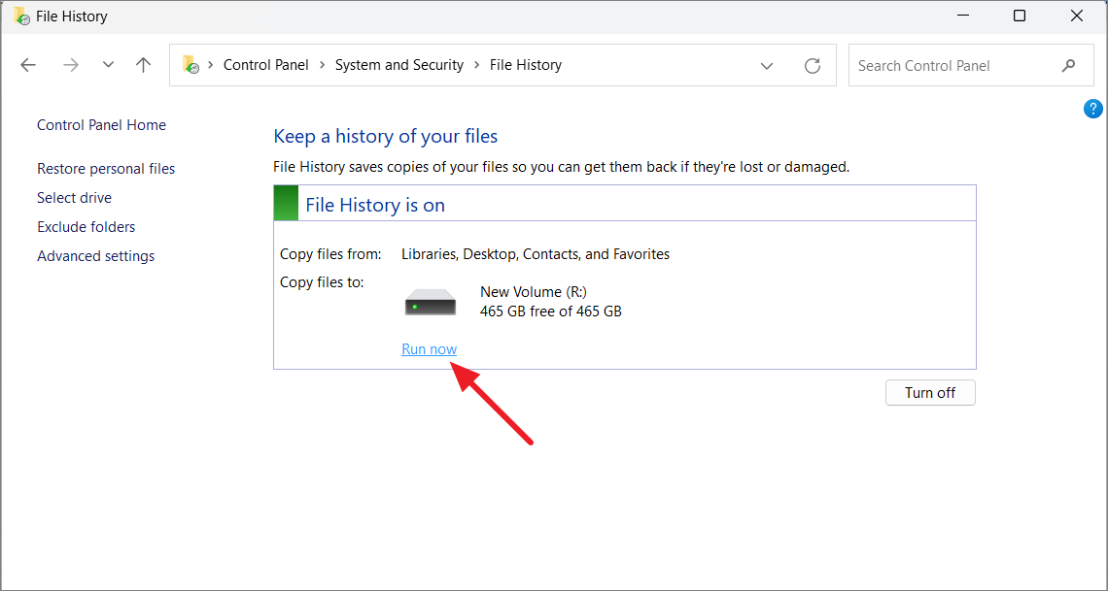Screen dimensions: 1108x591
Task: Click the Turn off button
Action: 930,393
